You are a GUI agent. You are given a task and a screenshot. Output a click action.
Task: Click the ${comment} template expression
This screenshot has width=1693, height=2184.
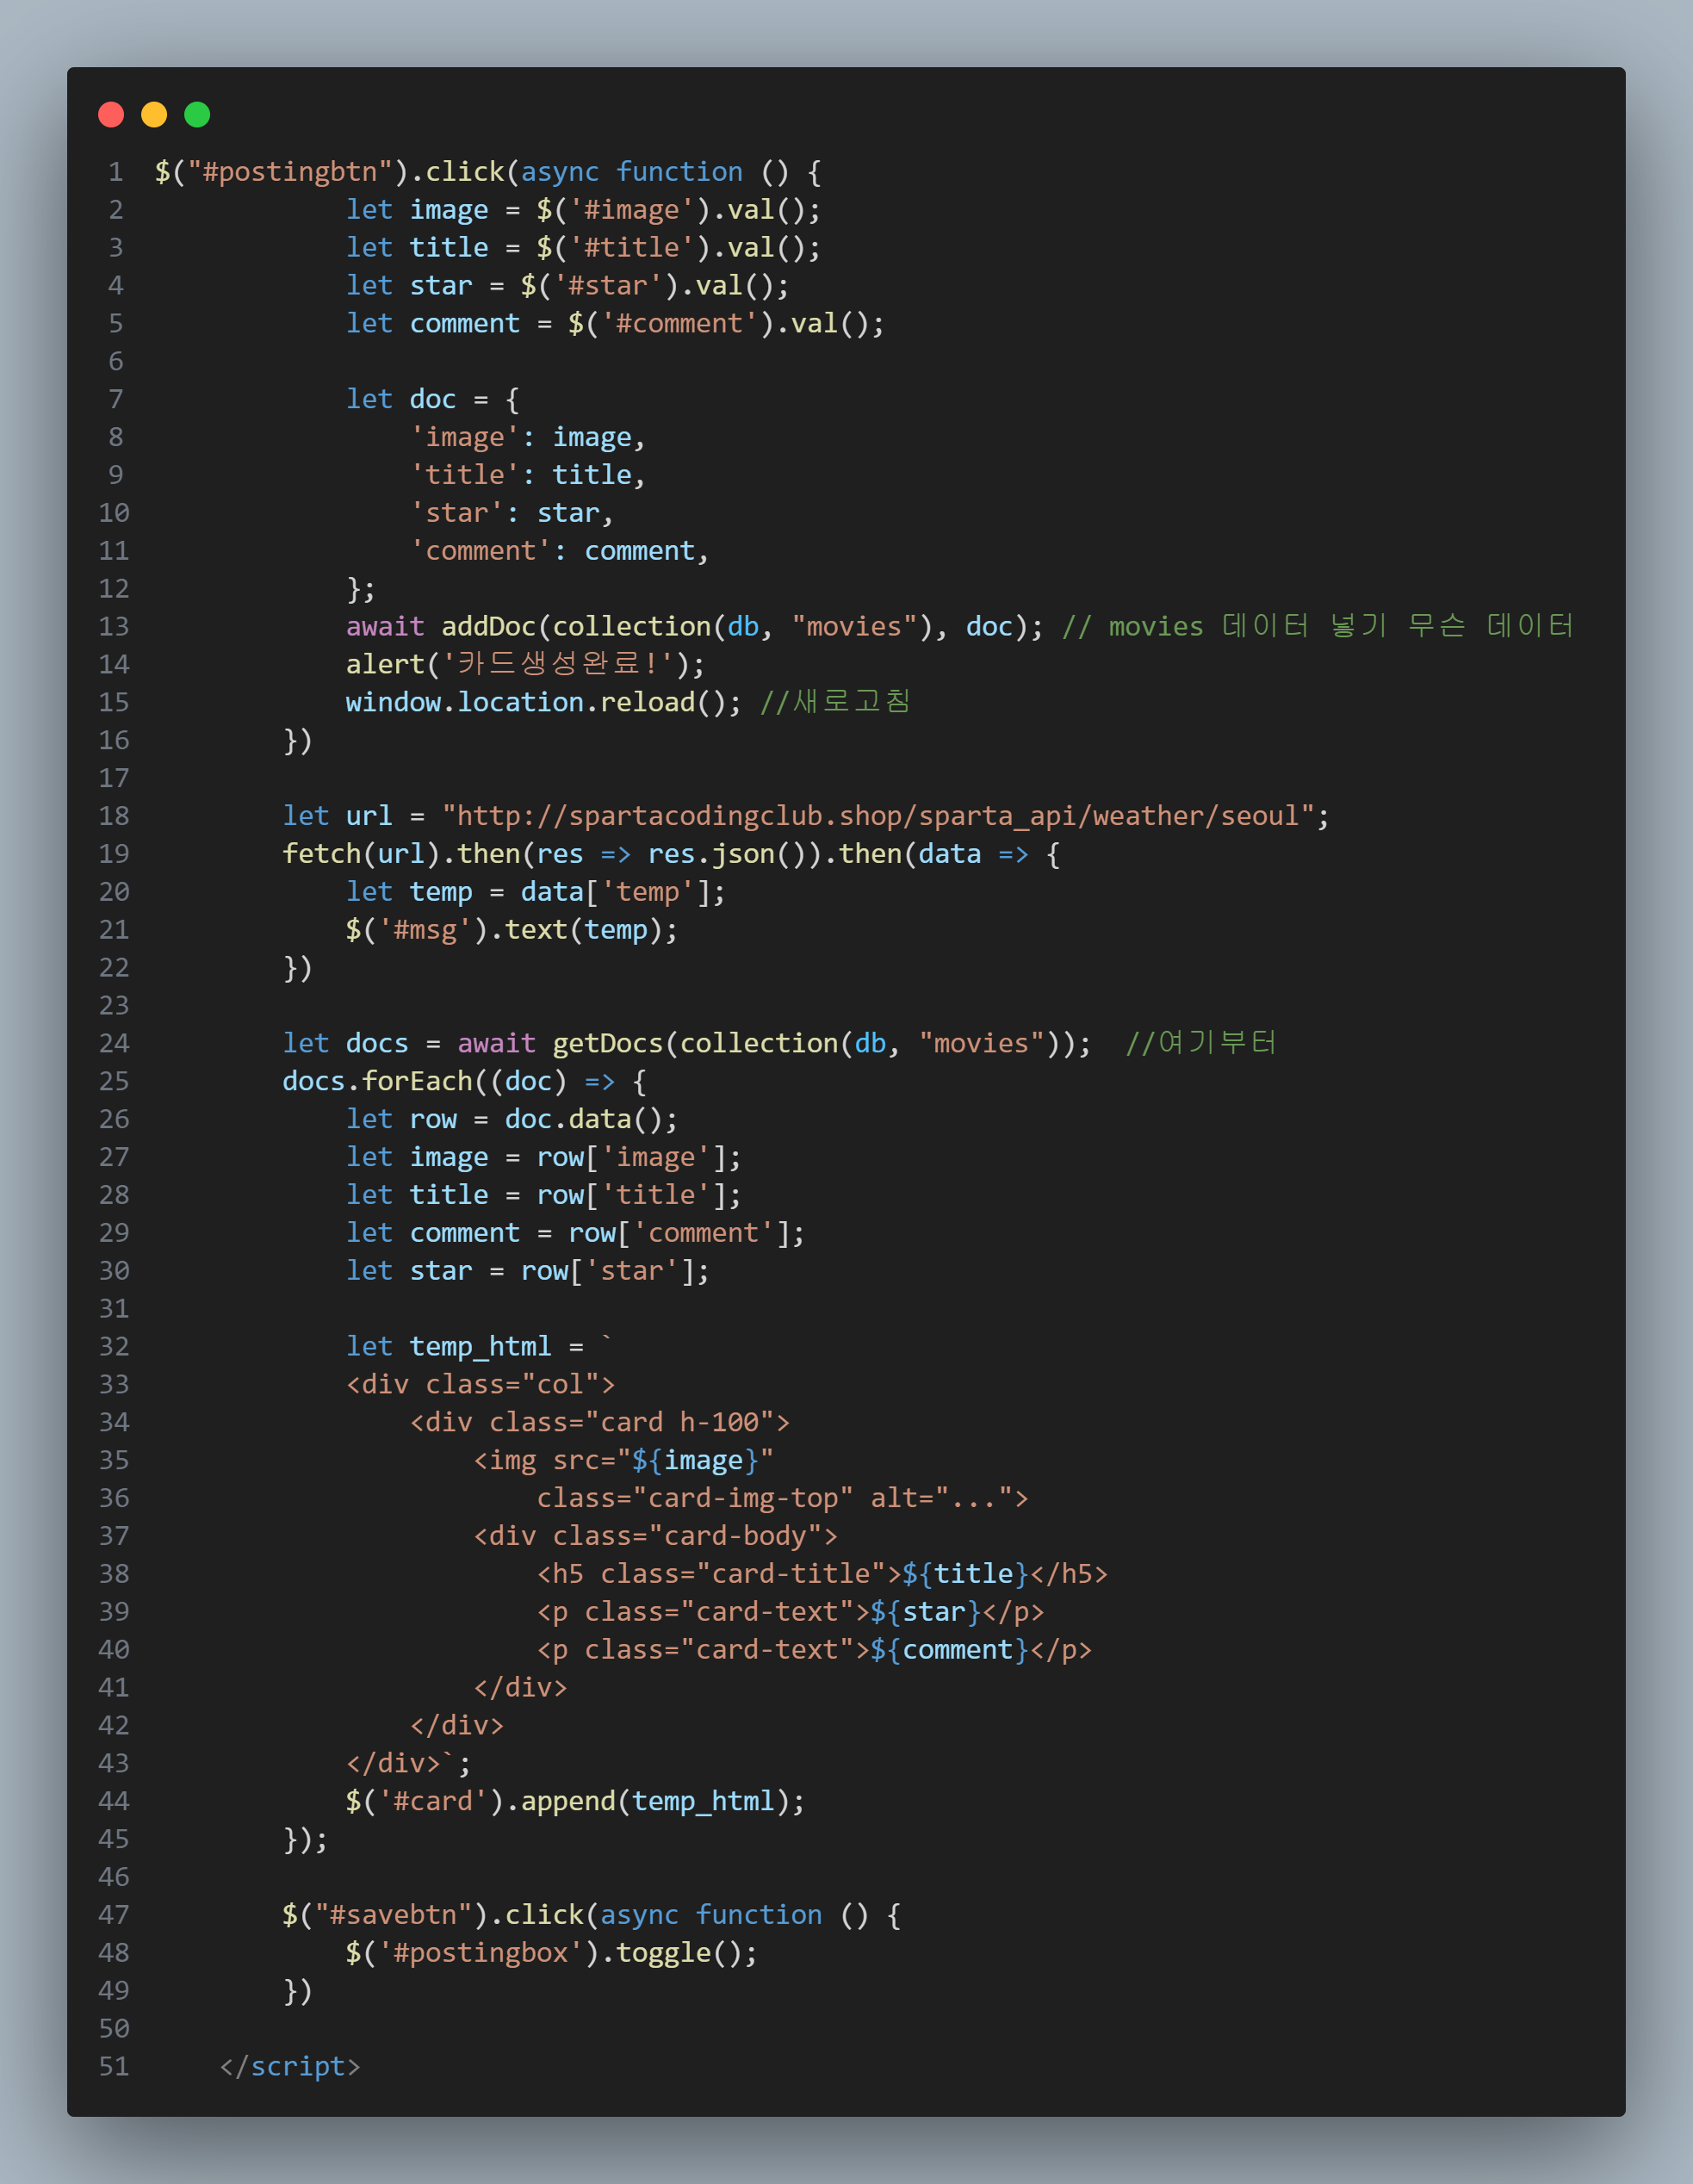coord(949,1650)
